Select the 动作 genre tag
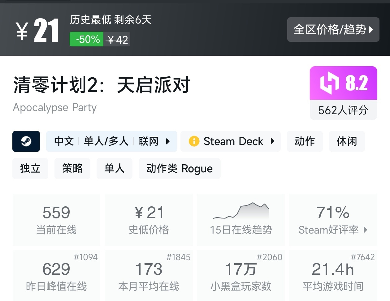 pyautogui.click(x=305, y=141)
